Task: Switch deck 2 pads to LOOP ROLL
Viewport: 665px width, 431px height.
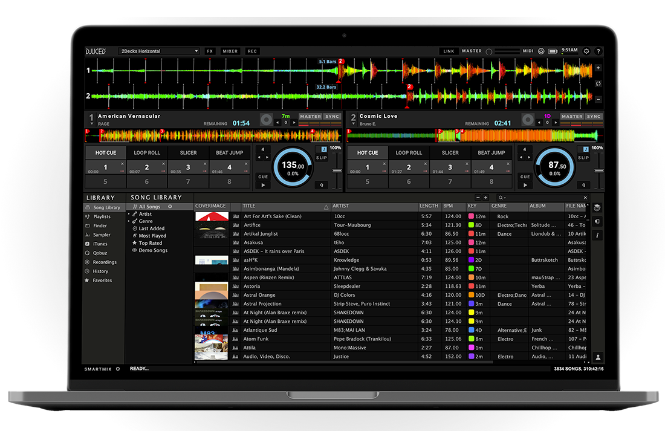Action: (x=409, y=153)
